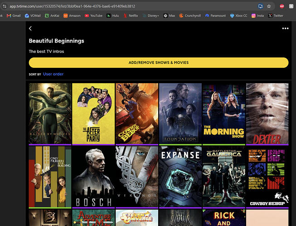Open the Netflix bookmark
Image resolution: width=296 pixels, height=226 pixels.
pos(131,16)
